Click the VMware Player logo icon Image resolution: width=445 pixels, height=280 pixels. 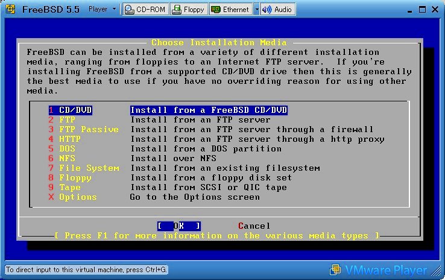(335, 270)
